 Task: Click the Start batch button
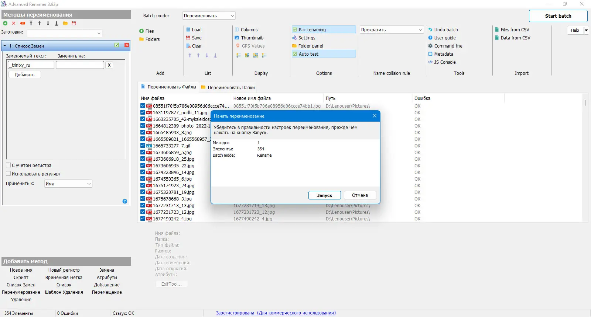pyautogui.click(x=558, y=16)
